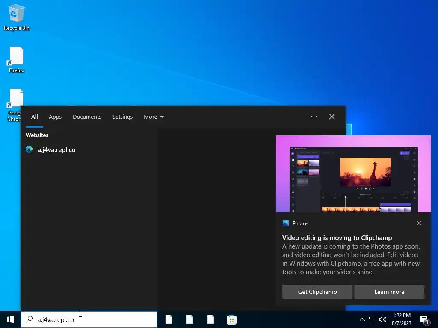
Task: Click the Websites section heading
Action: (37, 135)
